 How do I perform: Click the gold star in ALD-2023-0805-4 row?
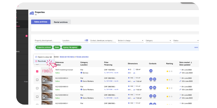tap(167, 80)
